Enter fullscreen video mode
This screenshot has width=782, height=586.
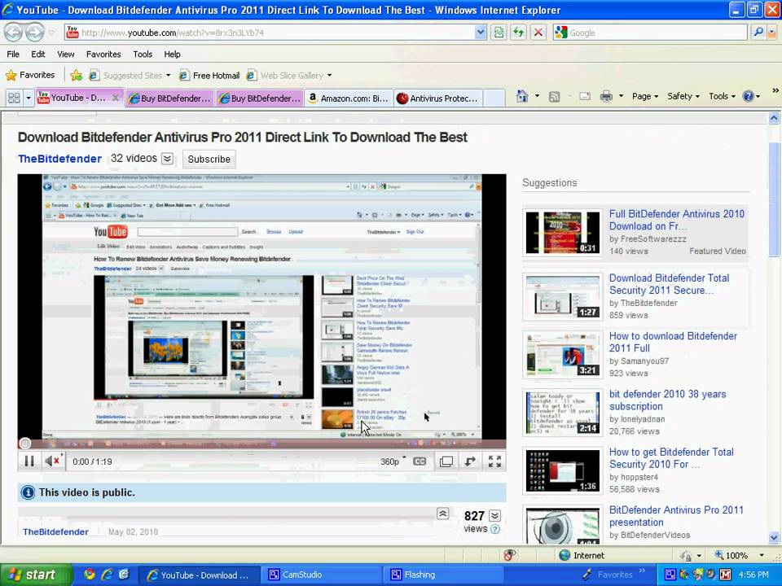tap(494, 461)
